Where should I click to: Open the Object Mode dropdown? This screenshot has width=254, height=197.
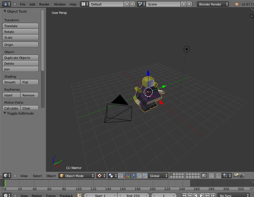coord(76,176)
